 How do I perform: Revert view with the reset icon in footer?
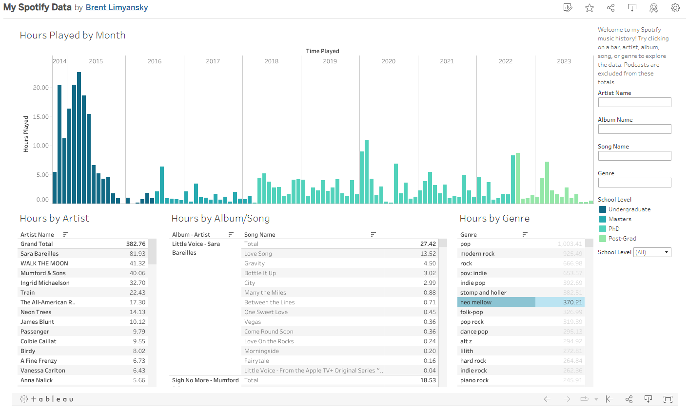coord(609,399)
